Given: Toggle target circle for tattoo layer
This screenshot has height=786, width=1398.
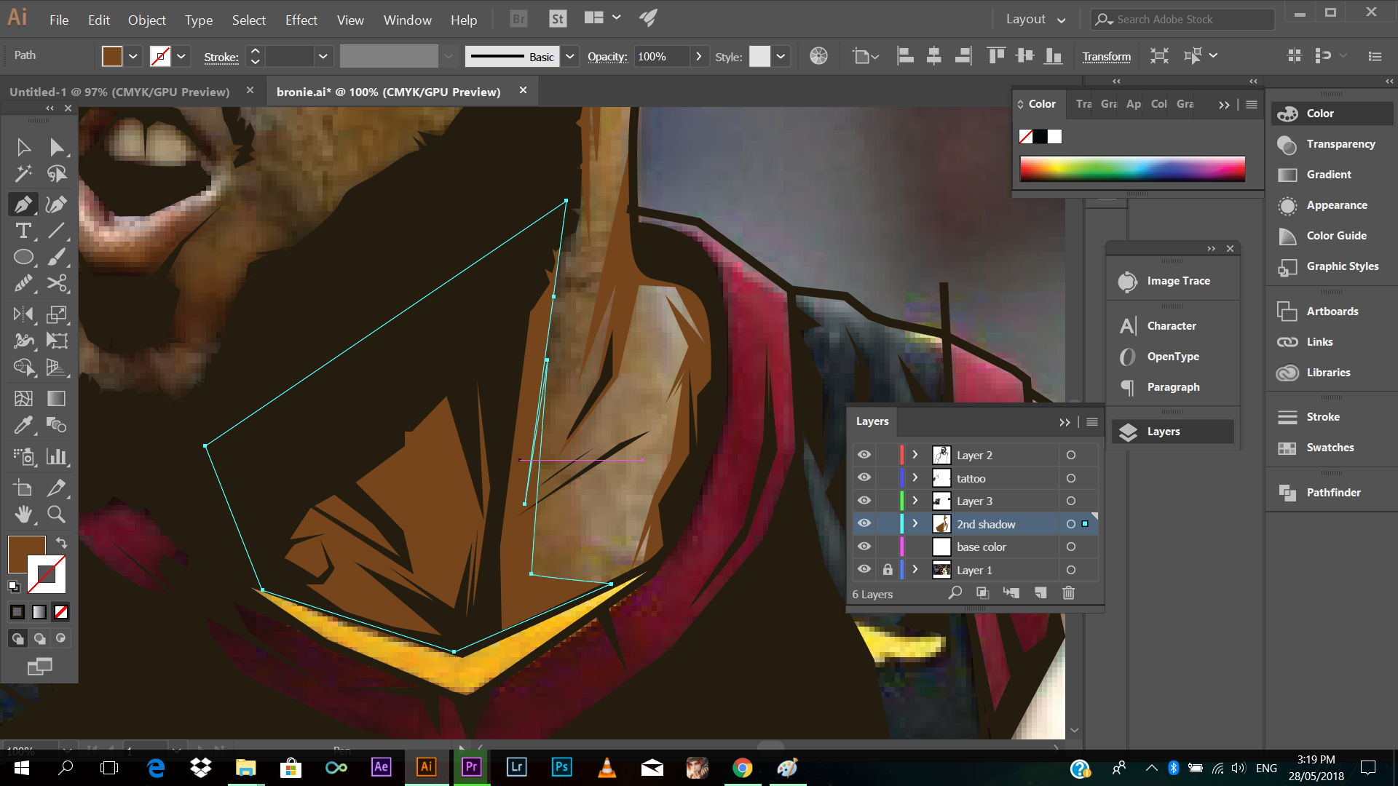Looking at the screenshot, I should tap(1070, 478).
